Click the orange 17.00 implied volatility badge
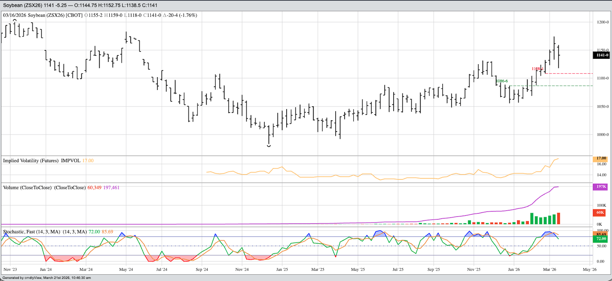This screenshot has height=281, width=612. [601, 158]
